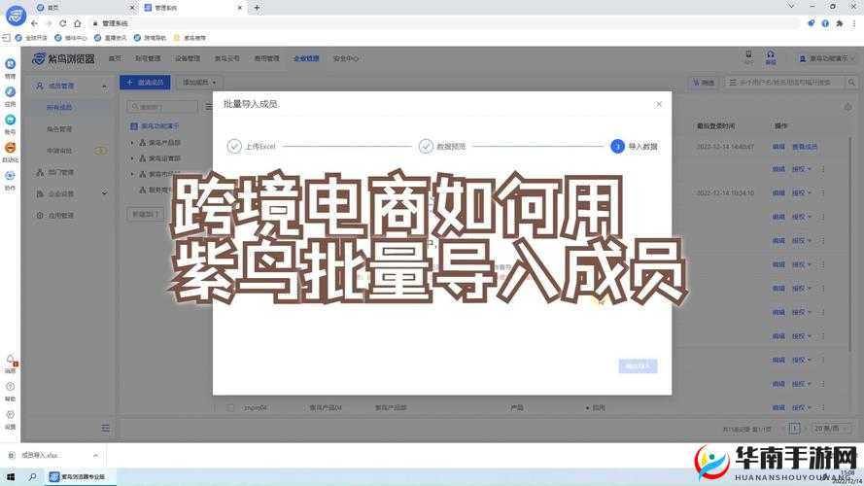Open more actions in the zmprm04 row
The image size is (864, 486).
pos(823,408)
